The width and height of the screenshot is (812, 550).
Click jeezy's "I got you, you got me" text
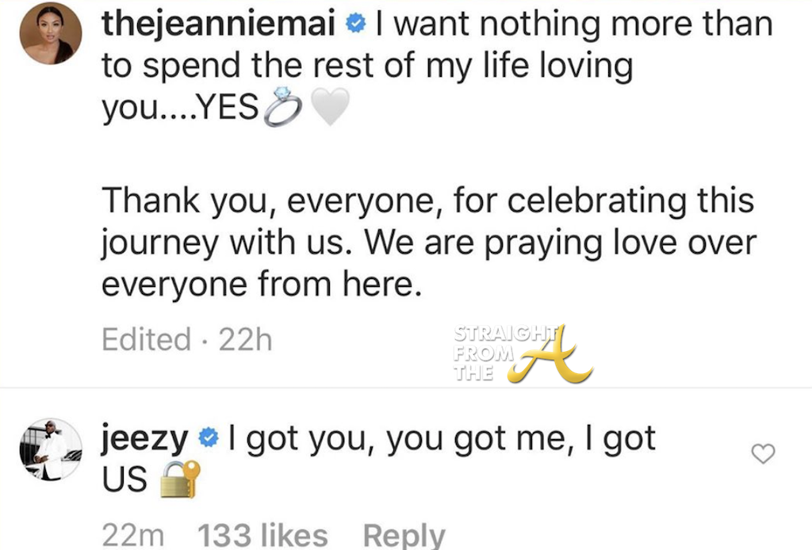coord(442,438)
